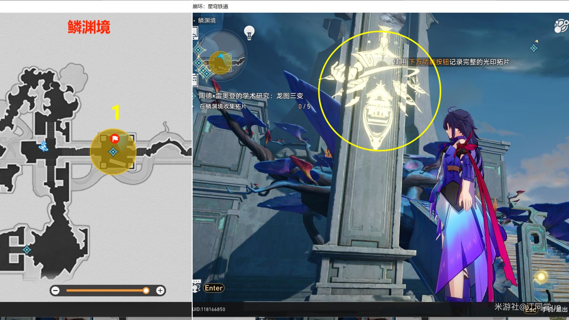Image resolution: width=569 pixels, height=320 pixels.
Task: Click the plus zoom-in button on map
Action: pos(160,291)
